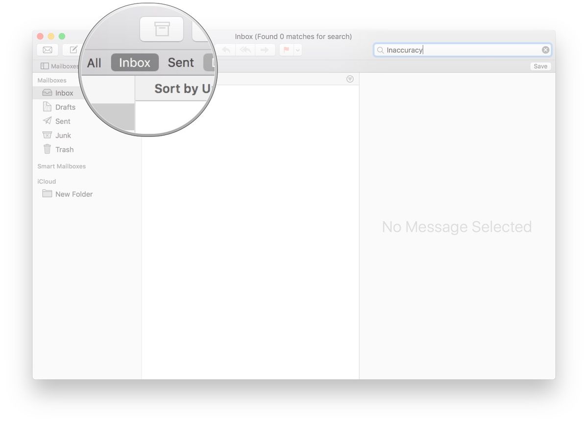Viewport: 588px width, 425px height.
Task: Switch to the All search scope tab
Action: [94, 62]
